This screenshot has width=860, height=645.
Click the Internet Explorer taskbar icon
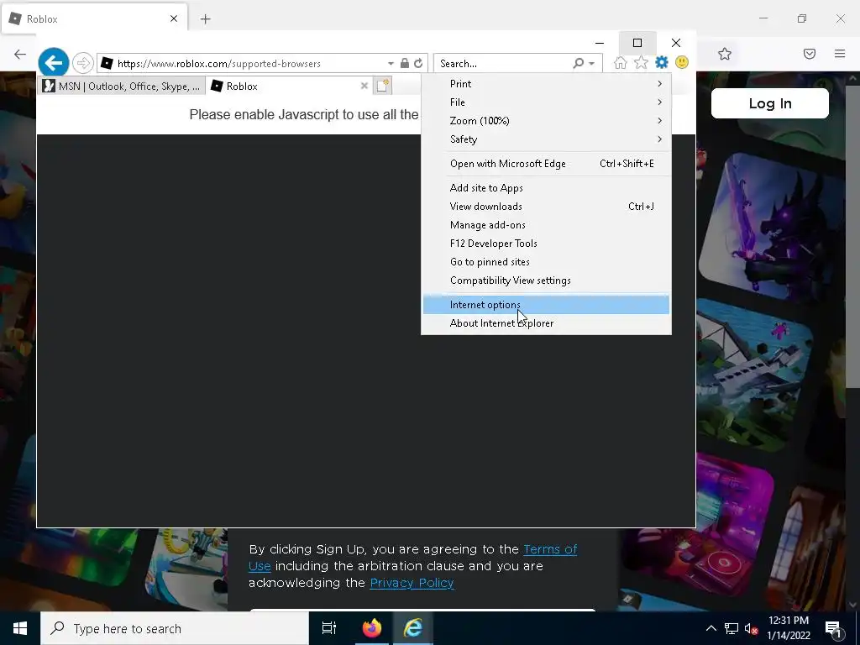413,628
